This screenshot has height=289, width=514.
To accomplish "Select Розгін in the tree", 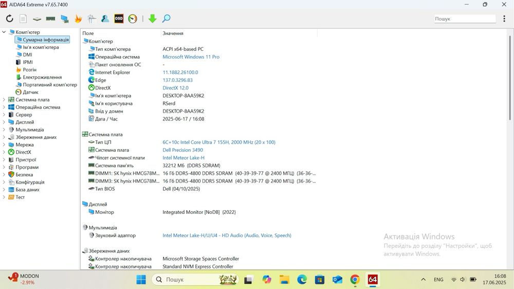I will coord(29,70).
